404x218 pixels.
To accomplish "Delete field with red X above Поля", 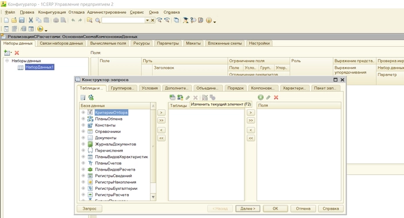I will point(276,97).
